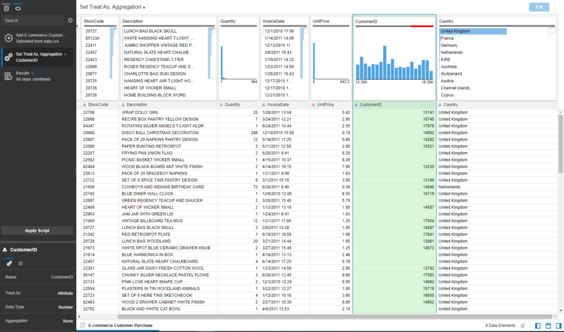The height and width of the screenshot is (332, 564).
Task: Click the horizontal scrollbar thumb
Action: [335, 317]
